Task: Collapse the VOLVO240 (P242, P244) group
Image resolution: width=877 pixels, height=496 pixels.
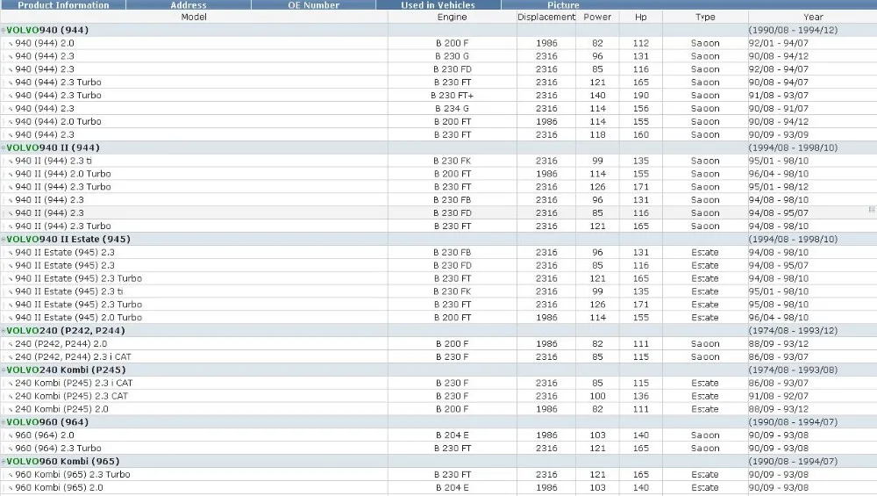Action: 4,331
